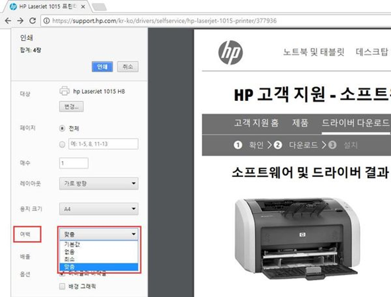Click 데스크탑 in preview header
The image size is (391, 297).
click(x=372, y=52)
